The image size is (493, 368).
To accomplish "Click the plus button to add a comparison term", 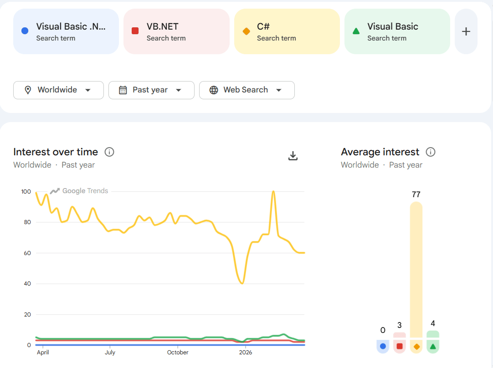I will [466, 31].
